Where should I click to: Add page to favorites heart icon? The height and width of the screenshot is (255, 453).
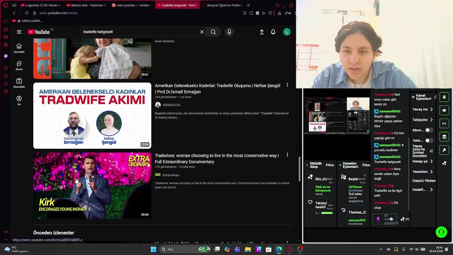[x=270, y=13]
